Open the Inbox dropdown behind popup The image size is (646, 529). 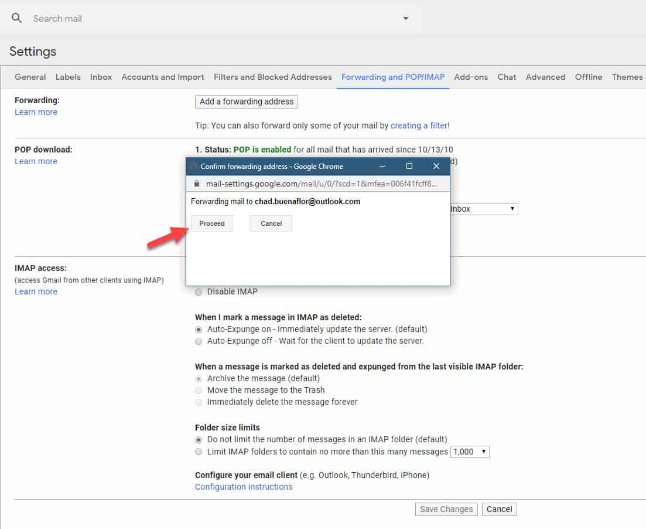tap(484, 209)
